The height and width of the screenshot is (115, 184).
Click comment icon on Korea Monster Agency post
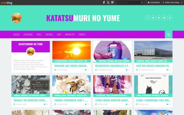pos(126,104)
